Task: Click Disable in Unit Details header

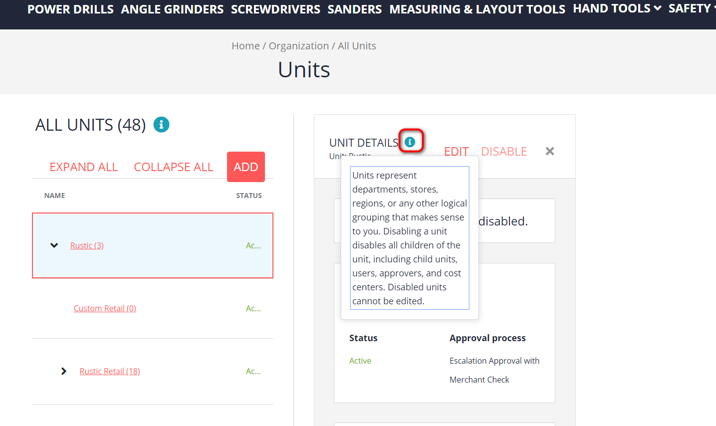Action: [504, 152]
